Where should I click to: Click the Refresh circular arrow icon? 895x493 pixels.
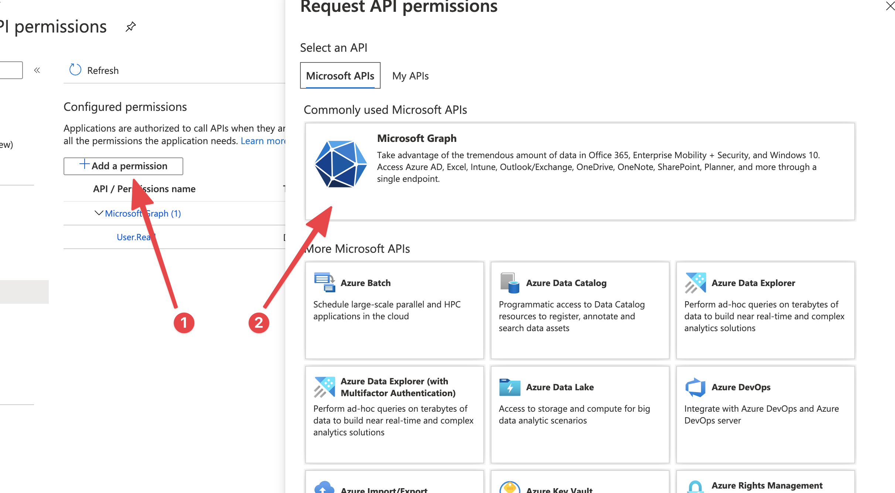[75, 70]
